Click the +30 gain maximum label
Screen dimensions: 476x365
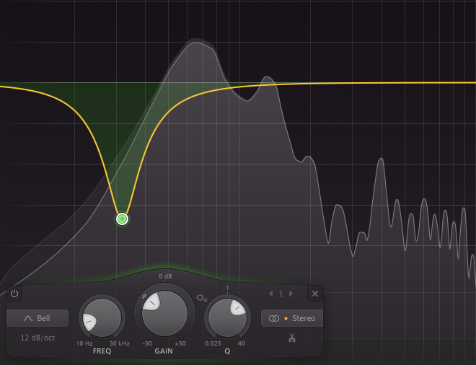pyautogui.click(x=180, y=343)
